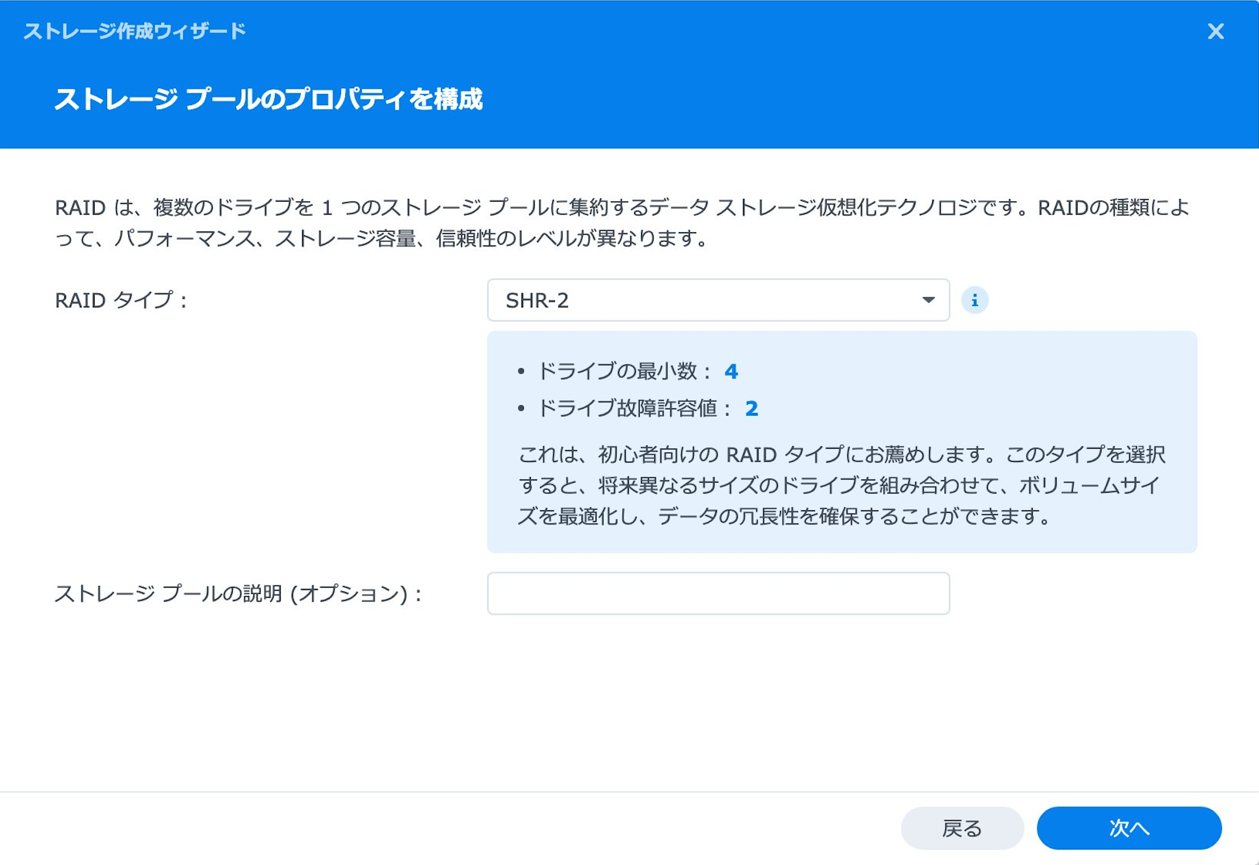Image resolution: width=1259 pixels, height=865 pixels.
Task: Click the ストレージ プールの説明 (オプション) label
Action: (x=238, y=593)
